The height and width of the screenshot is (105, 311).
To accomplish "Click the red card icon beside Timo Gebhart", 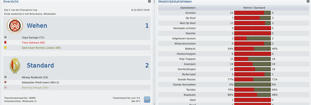I will point(5,42).
